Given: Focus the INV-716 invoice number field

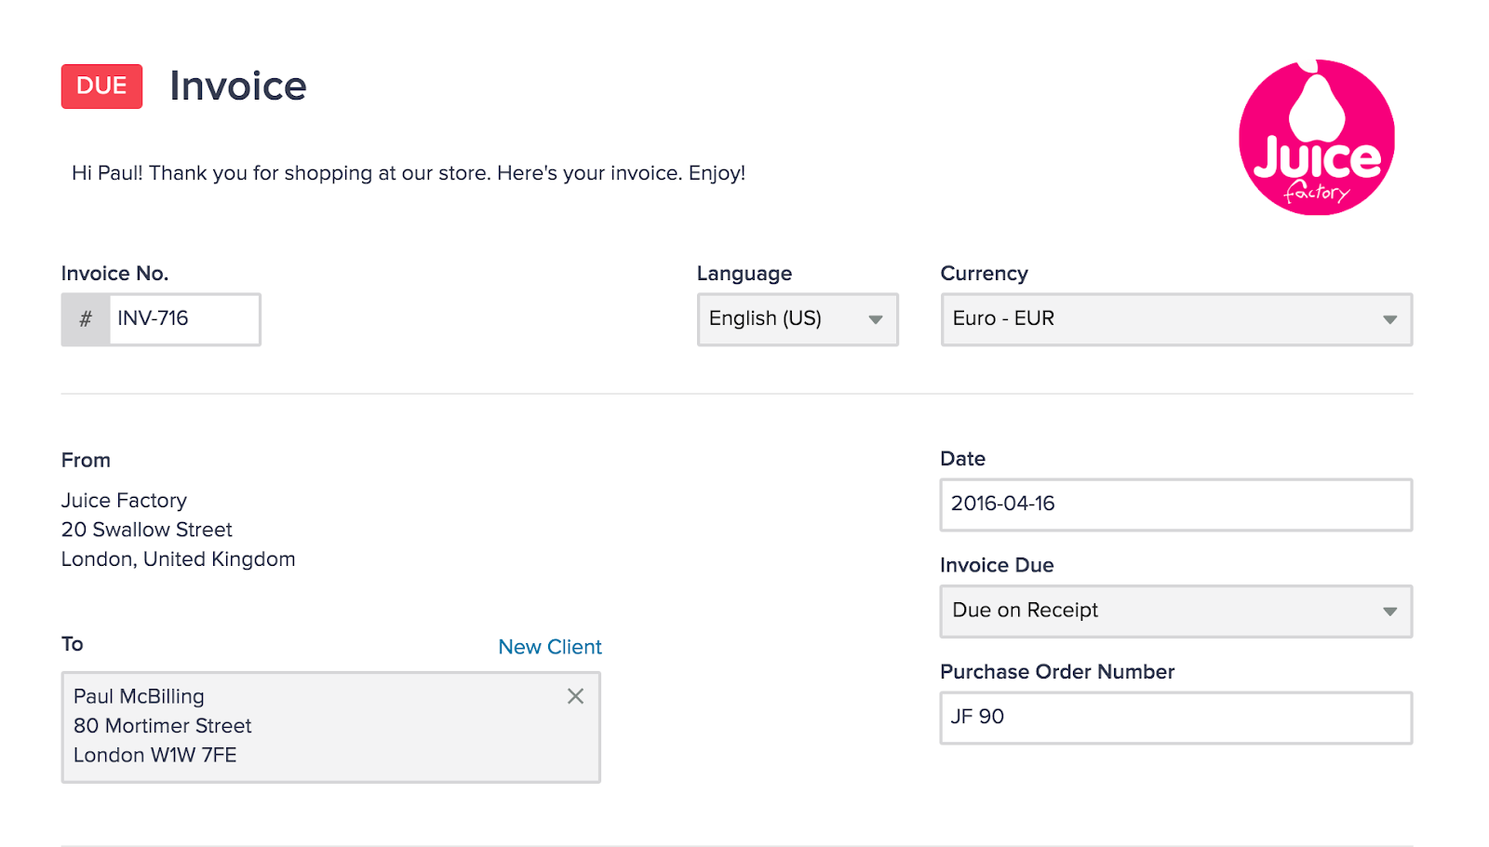Looking at the screenshot, I should [x=183, y=319].
